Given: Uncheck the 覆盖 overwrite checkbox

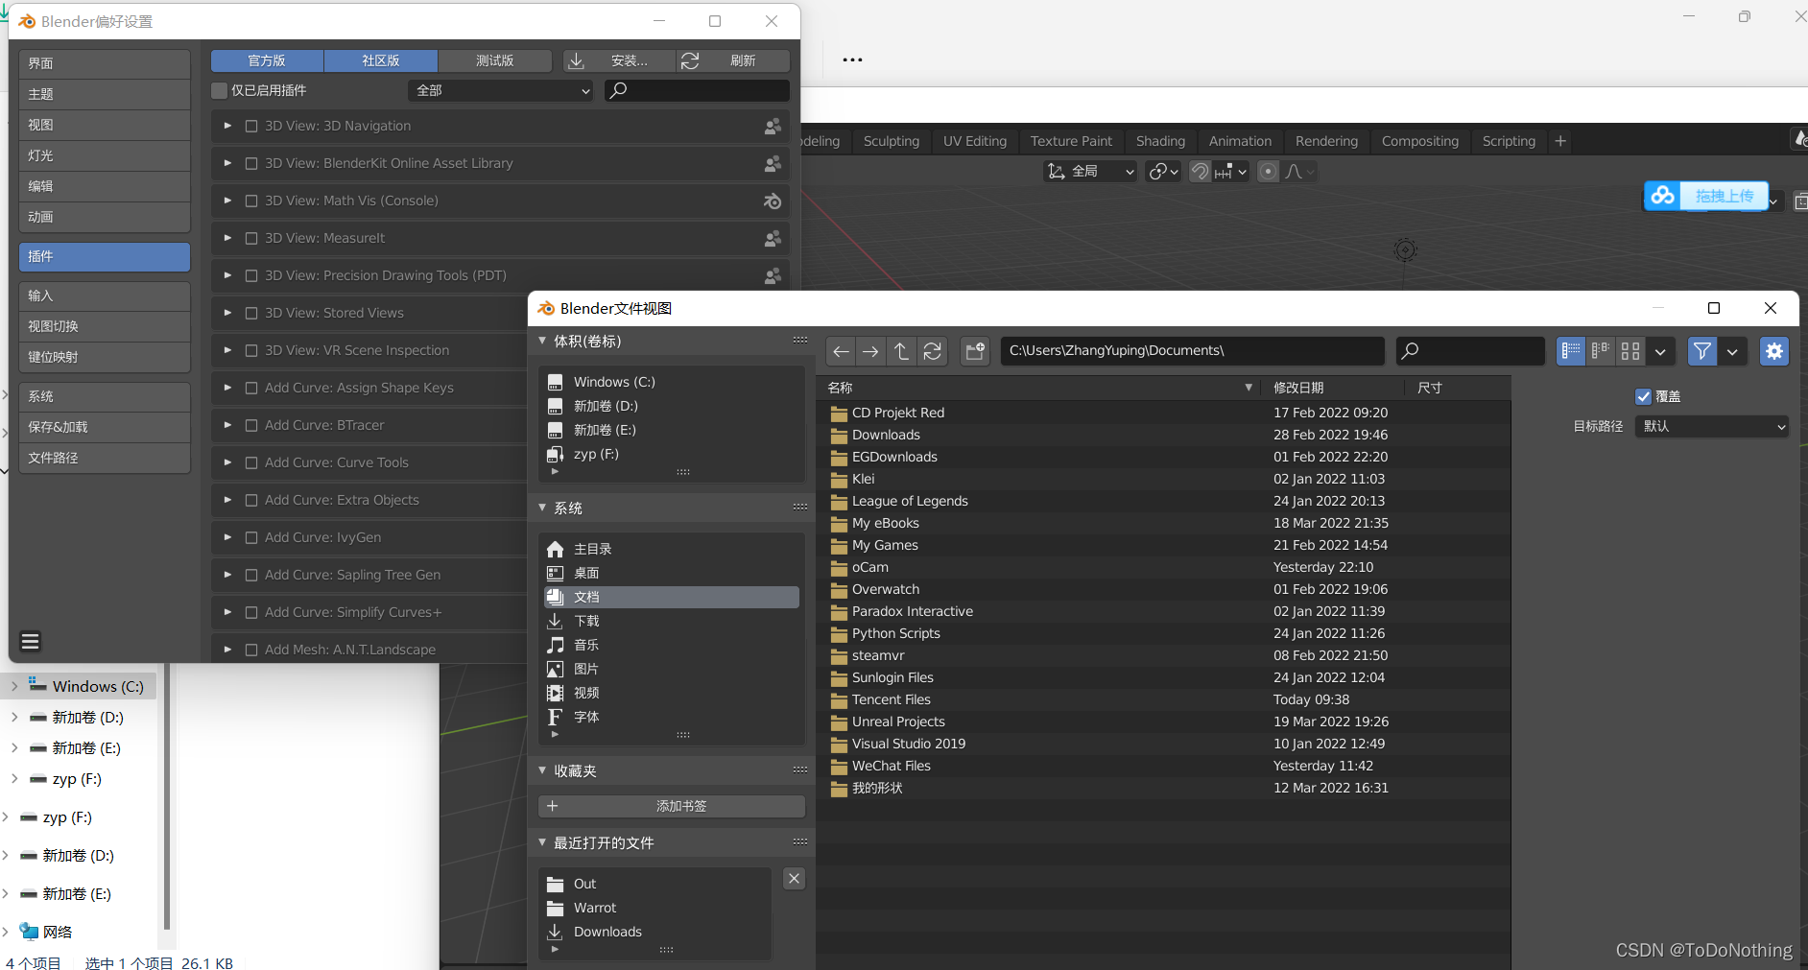Looking at the screenshot, I should pyautogui.click(x=1643, y=396).
